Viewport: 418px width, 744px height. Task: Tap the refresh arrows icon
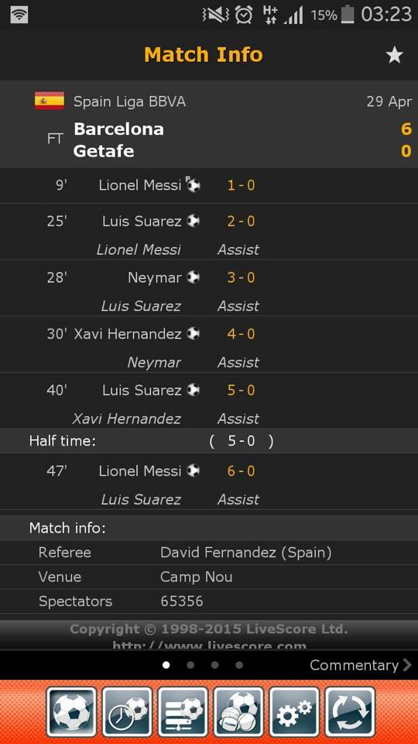[350, 711]
